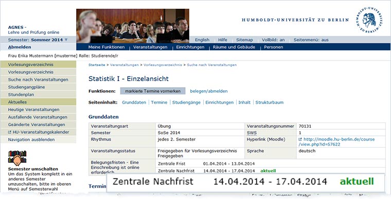
Task: Click the Humboldt-Universität zu Berlin wordmark
Action: pyautogui.click(x=295, y=20)
